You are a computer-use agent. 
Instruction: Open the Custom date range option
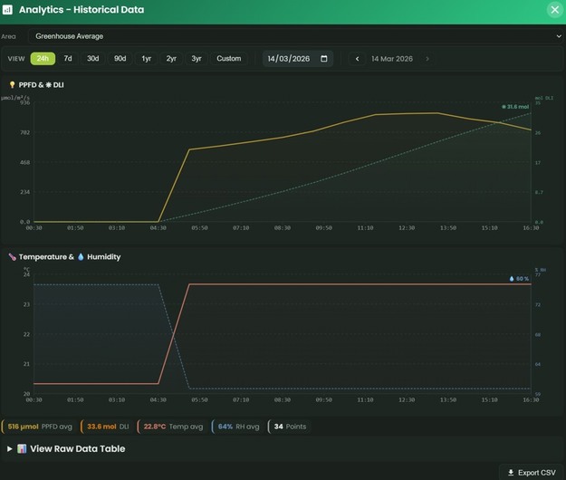tap(229, 59)
